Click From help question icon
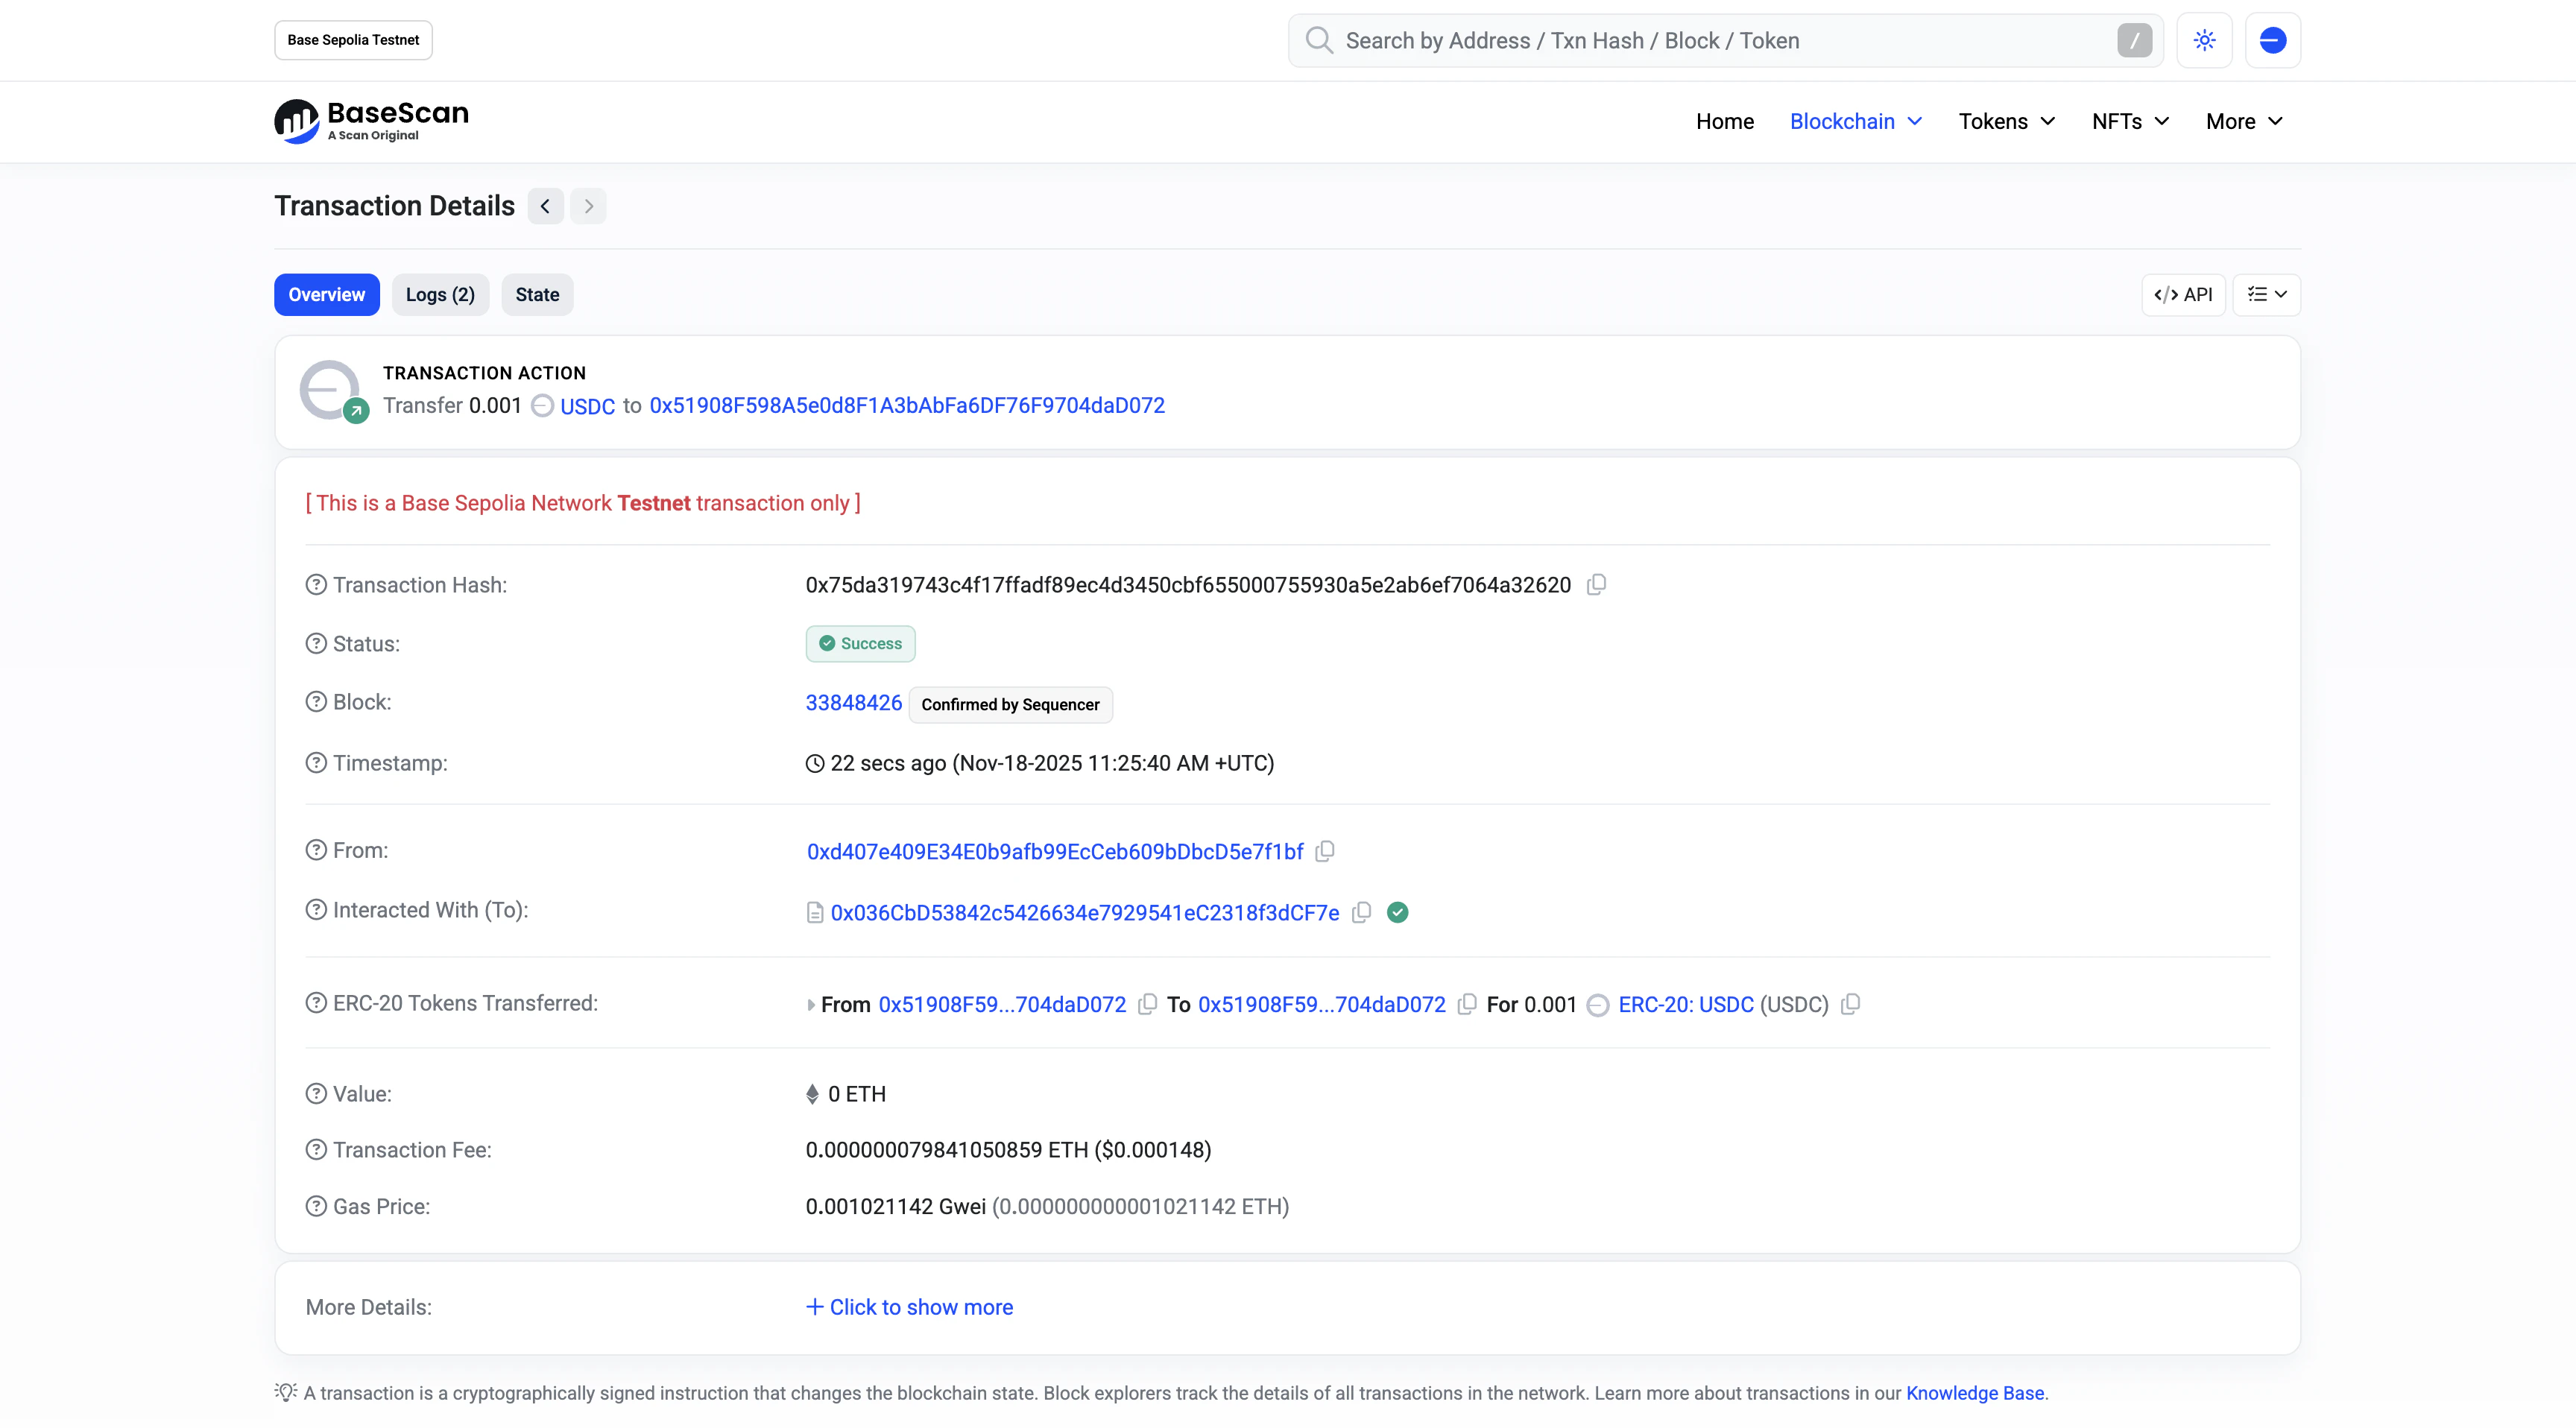This screenshot has height=1428, width=2576. click(316, 850)
